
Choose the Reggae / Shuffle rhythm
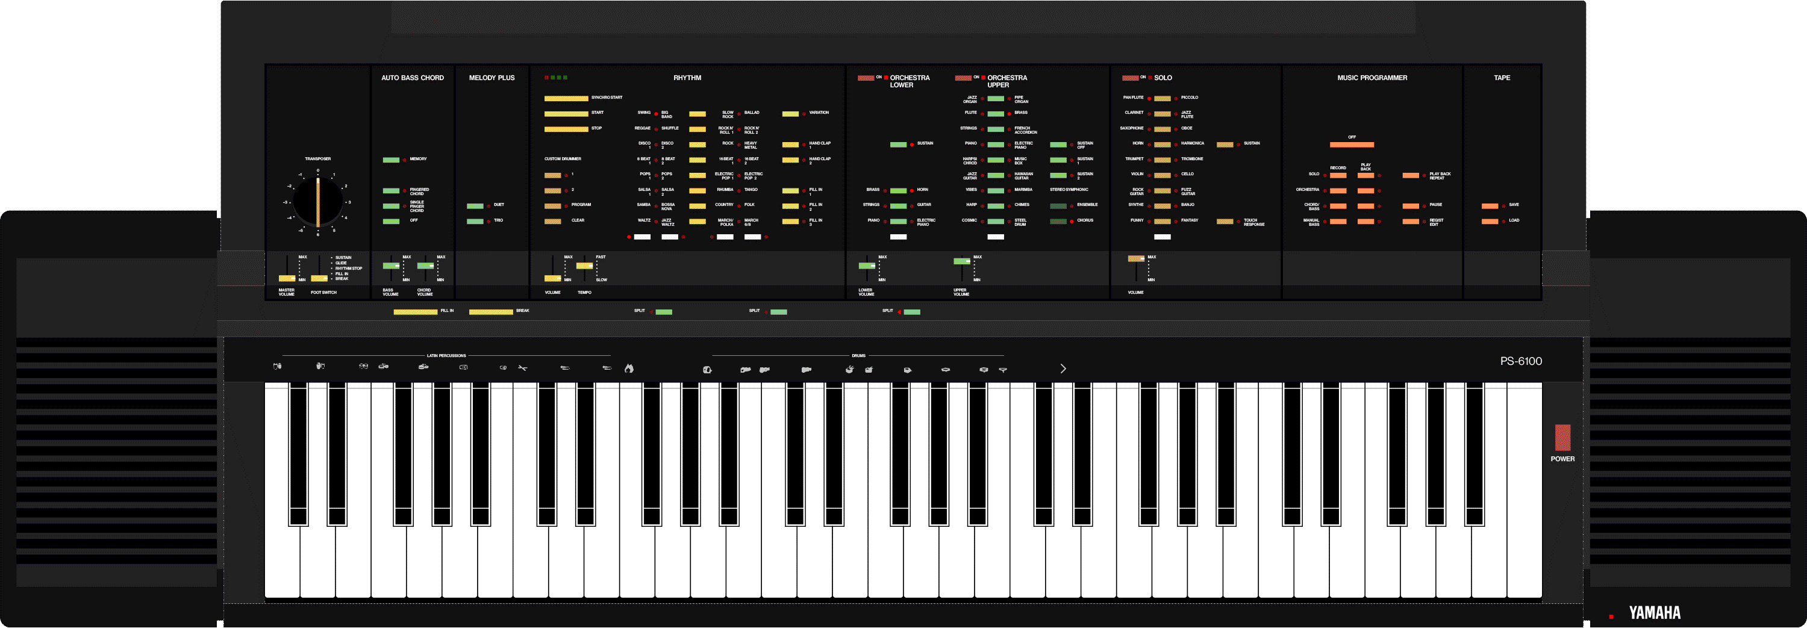(698, 129)
